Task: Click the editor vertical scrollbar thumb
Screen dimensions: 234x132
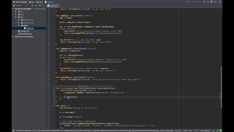Action: 221,87
